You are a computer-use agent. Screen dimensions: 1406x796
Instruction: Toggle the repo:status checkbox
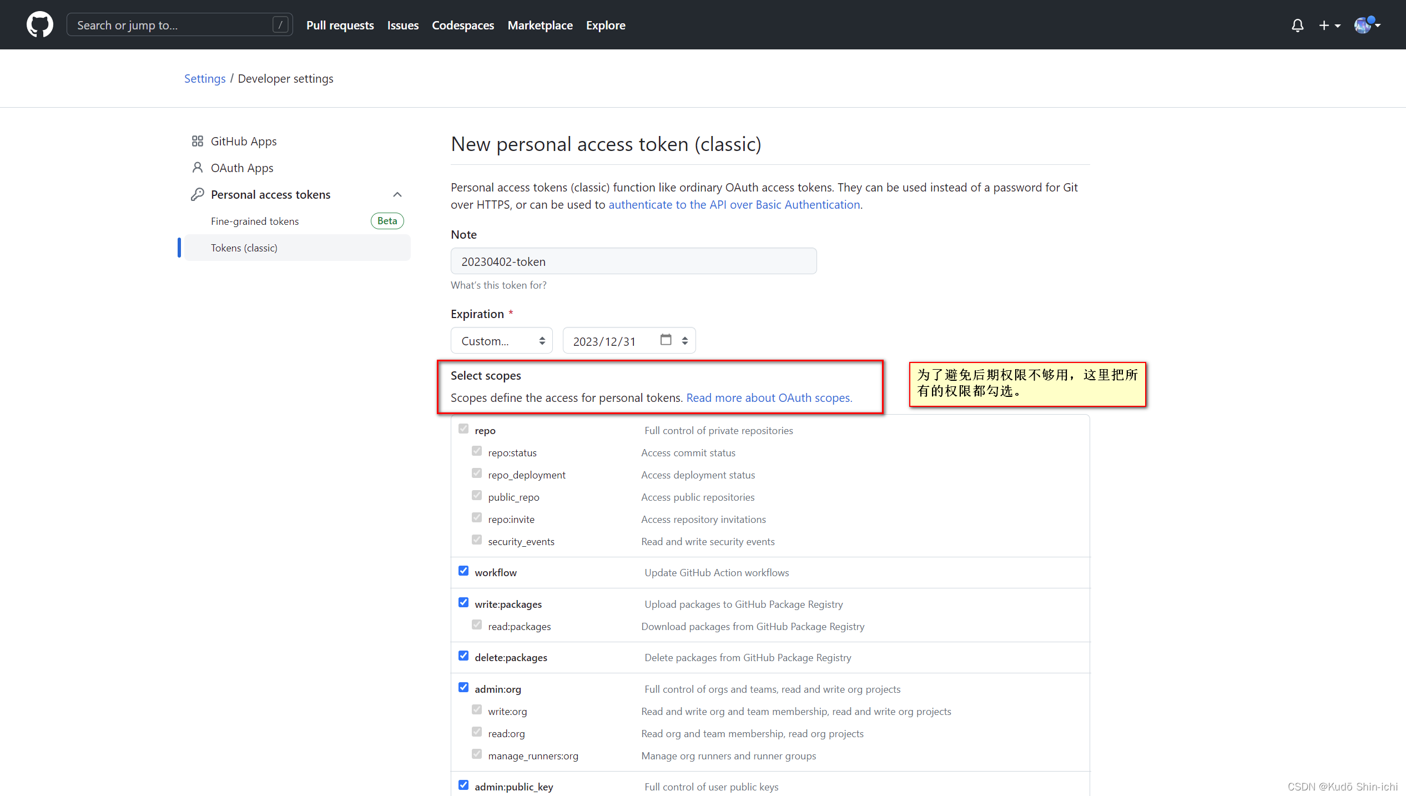477,451
